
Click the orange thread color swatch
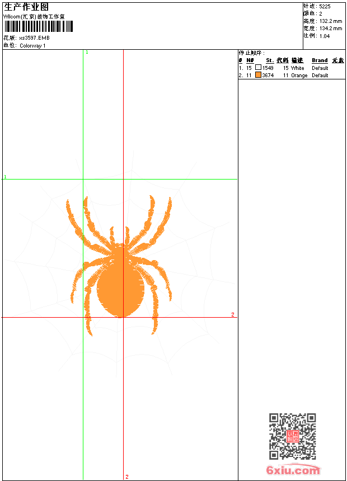[x=258, y=75]
